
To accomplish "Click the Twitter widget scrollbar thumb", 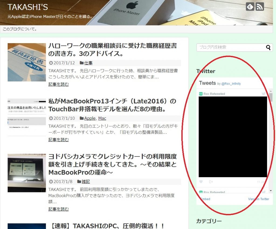I will 271,97.
